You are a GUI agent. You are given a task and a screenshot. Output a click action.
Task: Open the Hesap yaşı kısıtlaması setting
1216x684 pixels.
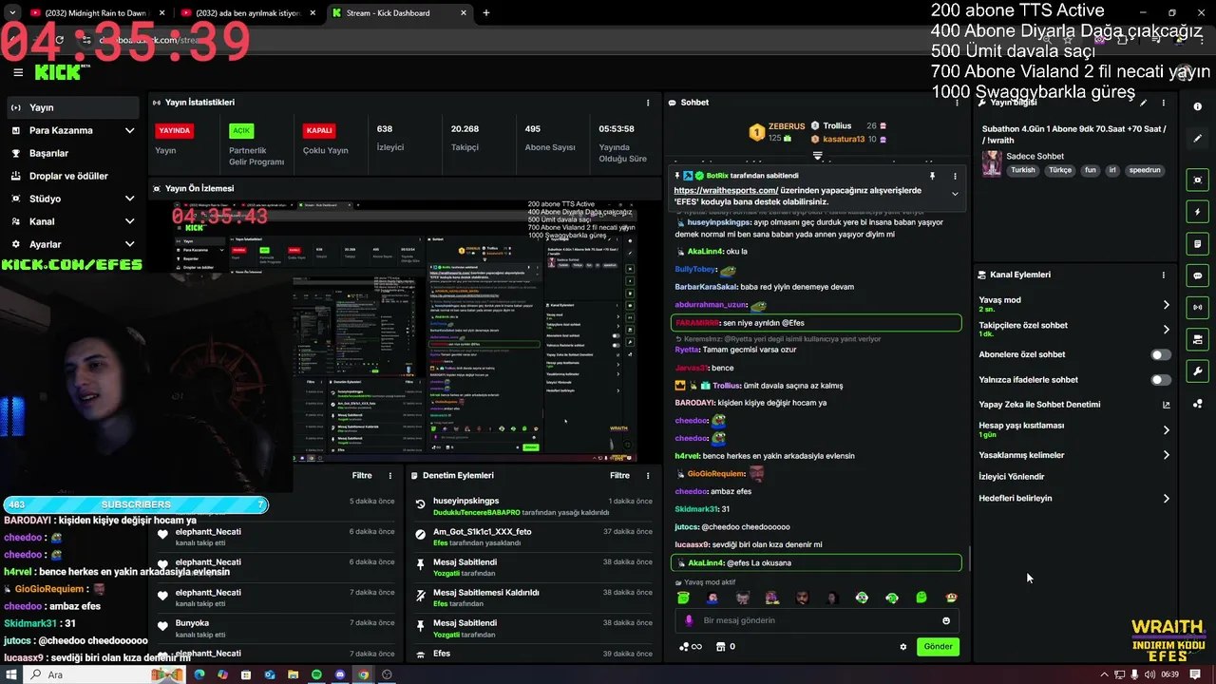[1074, 429]
